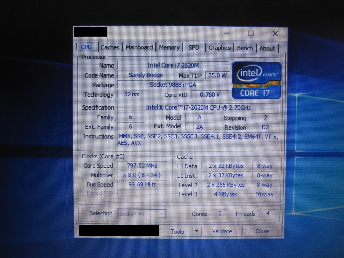Click the Ext. Model value '2A'
Viewport: 344px width, 258px height.
tap(199, 127)
